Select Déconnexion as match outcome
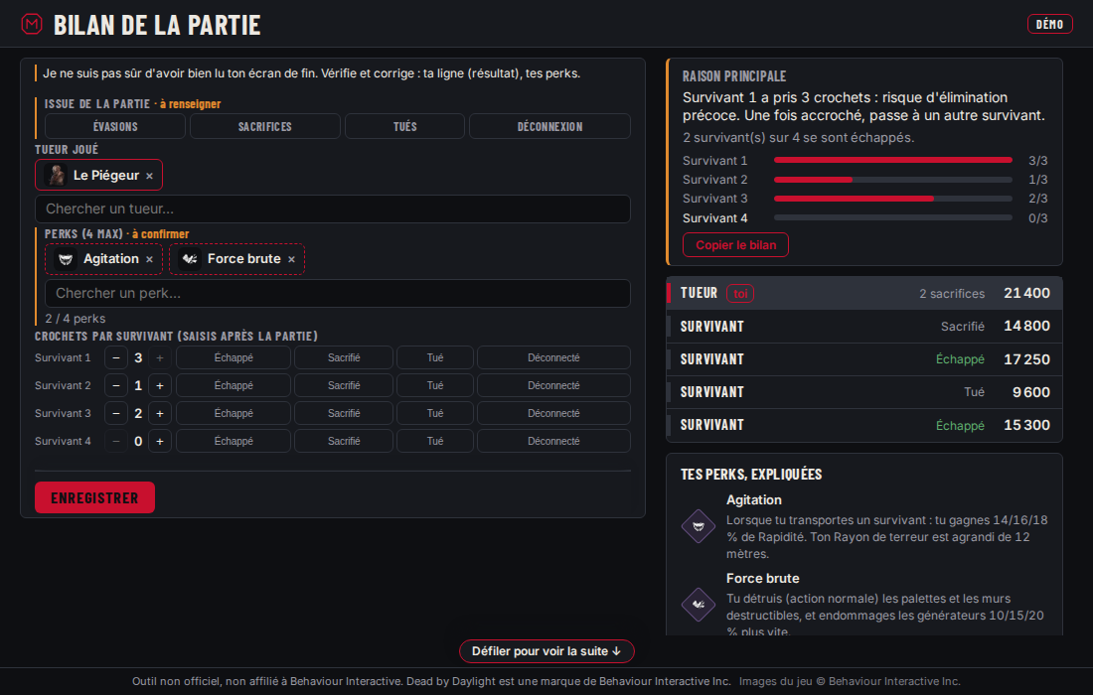This screenshot has height=695, width=1093. pos(550,127)
